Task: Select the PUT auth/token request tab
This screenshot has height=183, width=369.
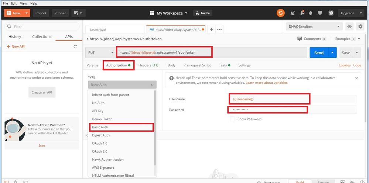Action: pos(176,29)
